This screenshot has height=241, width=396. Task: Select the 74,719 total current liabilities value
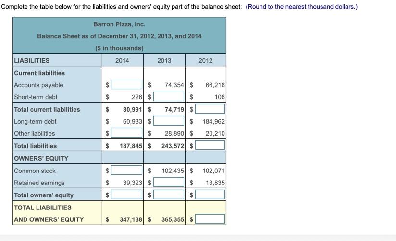pos(174,110)
